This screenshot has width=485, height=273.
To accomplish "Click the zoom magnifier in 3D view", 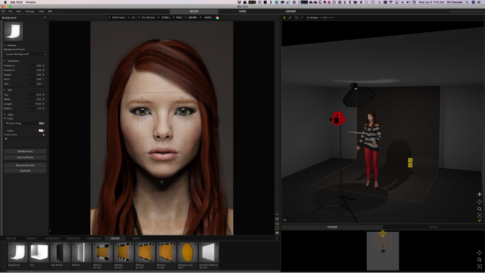I will pos(480,209).
